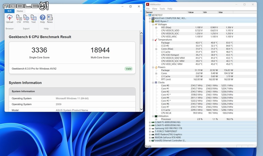Viewport: 263px width, 156px height.
Task: Click the NVIDIA GeForce RTX 4090 device icon
Action: pos(153,137)
